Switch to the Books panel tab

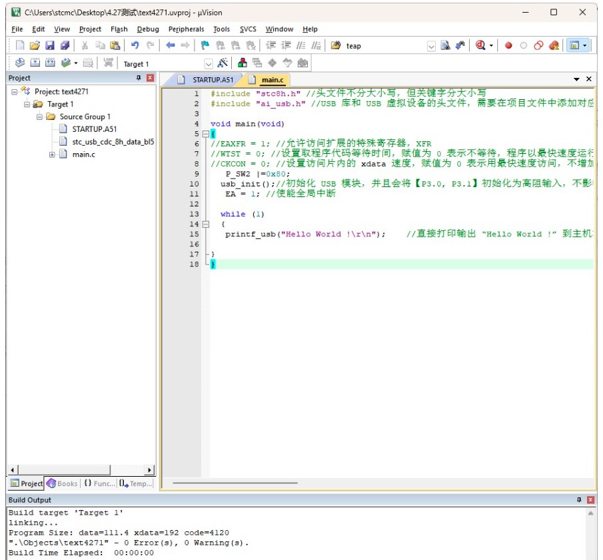pos(63,483)
